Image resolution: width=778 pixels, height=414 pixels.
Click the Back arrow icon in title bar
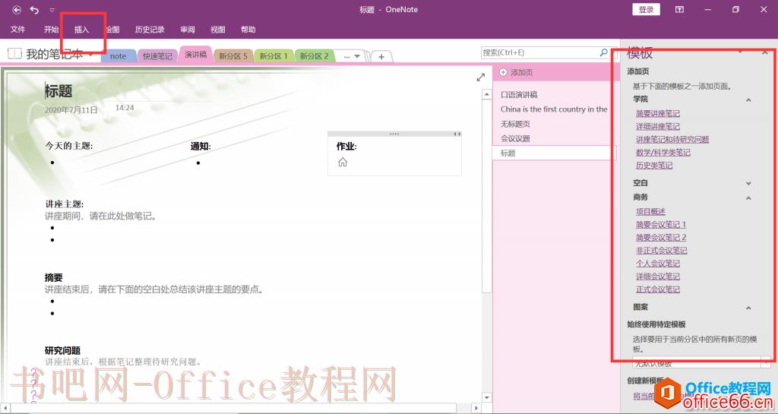click(17, 9)
